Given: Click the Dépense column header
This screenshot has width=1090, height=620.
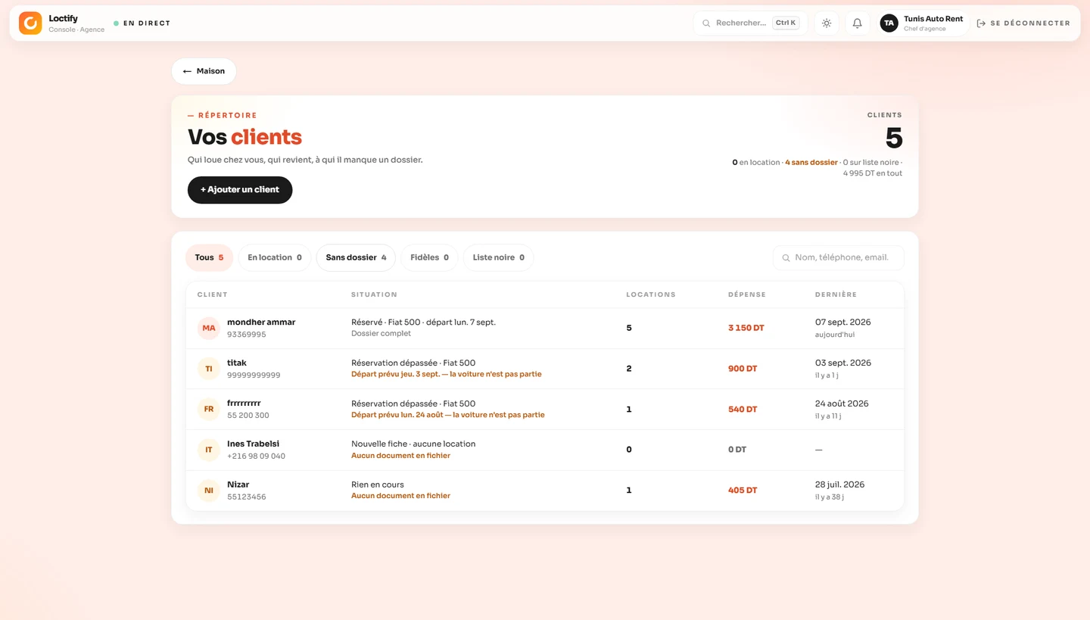Looking at the screenshot, I should 747,294.
